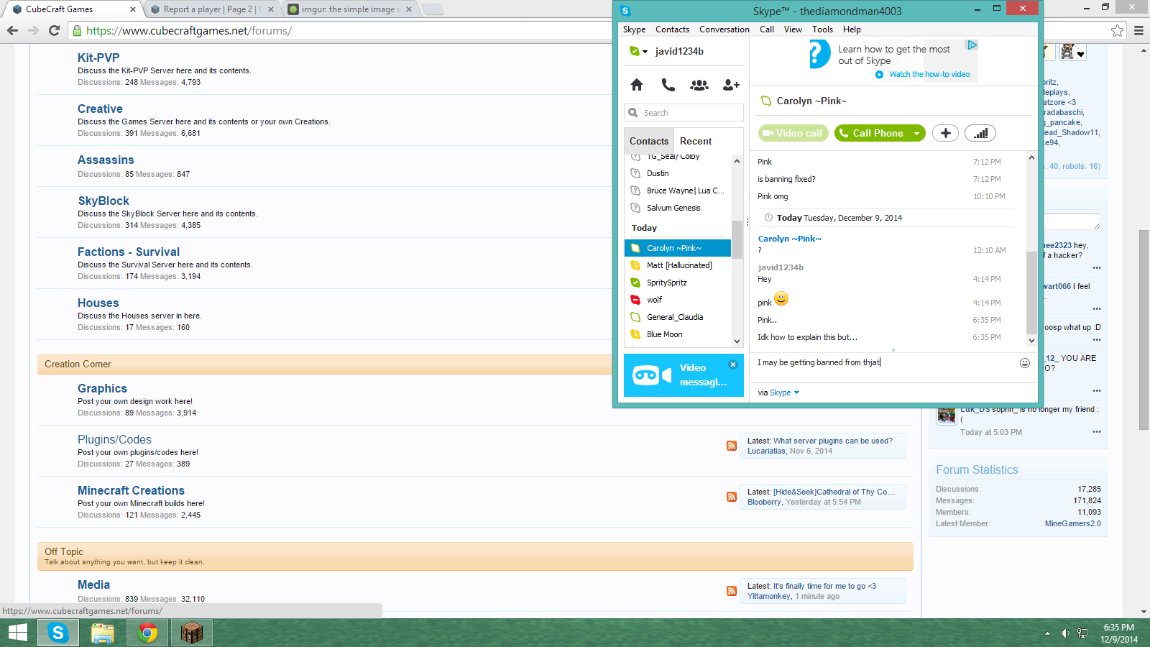Open Chrome hamburger menu
This screenshot has height=647, width=1150.
click(1138, 30)
